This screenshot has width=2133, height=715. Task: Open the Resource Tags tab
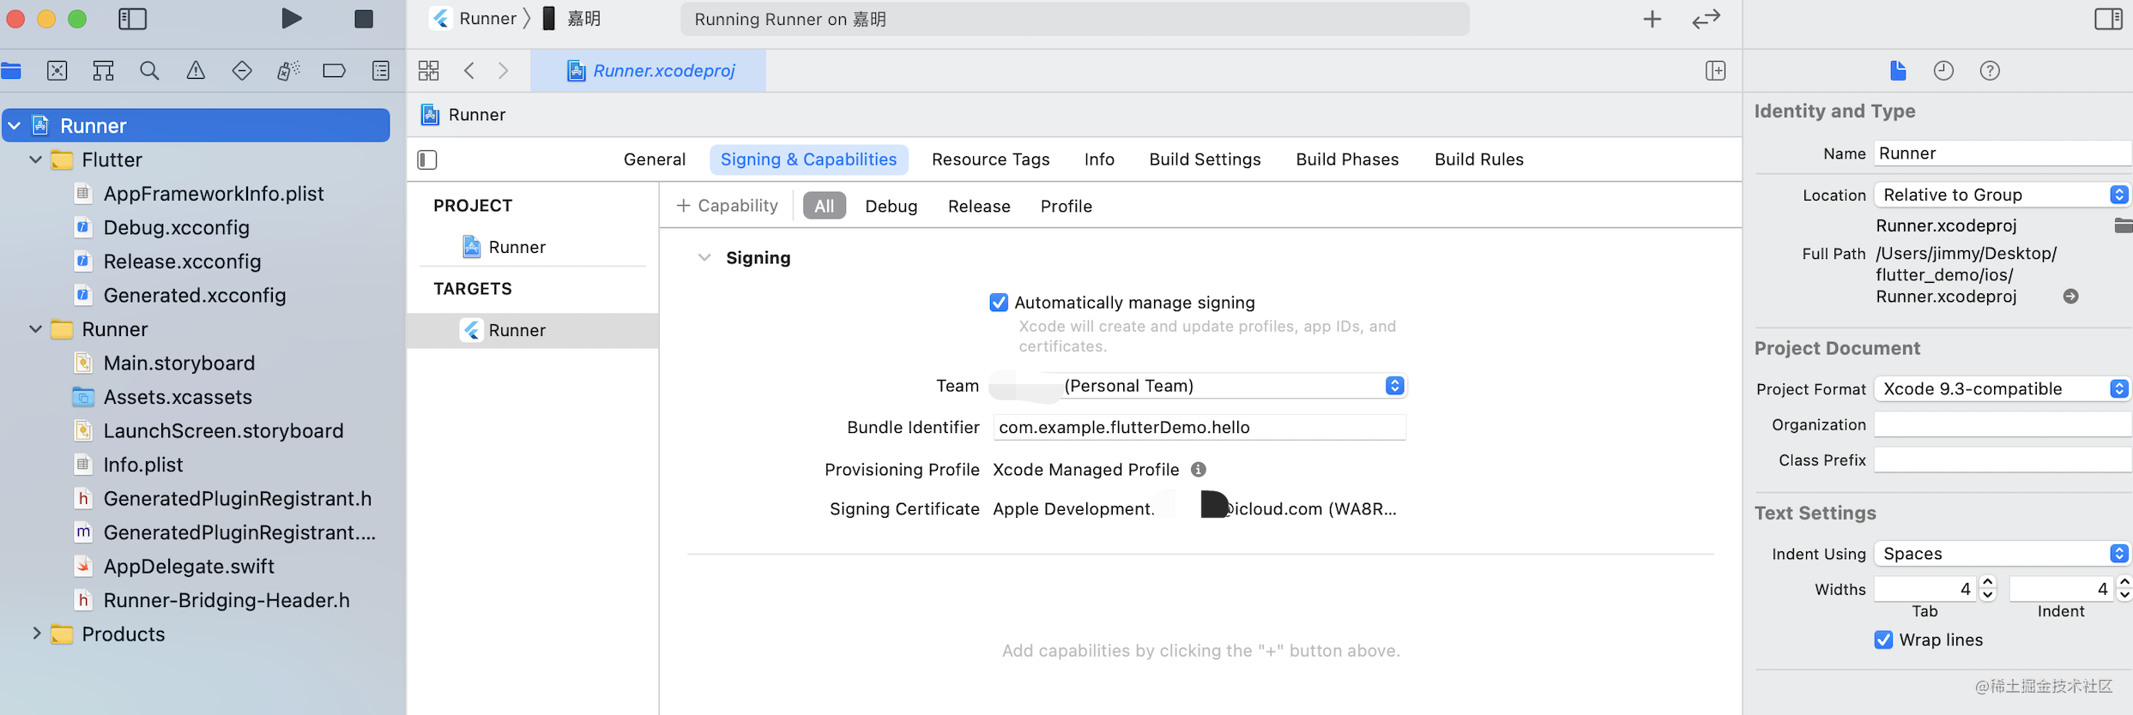pyautogui.click(x=990, y=159)
